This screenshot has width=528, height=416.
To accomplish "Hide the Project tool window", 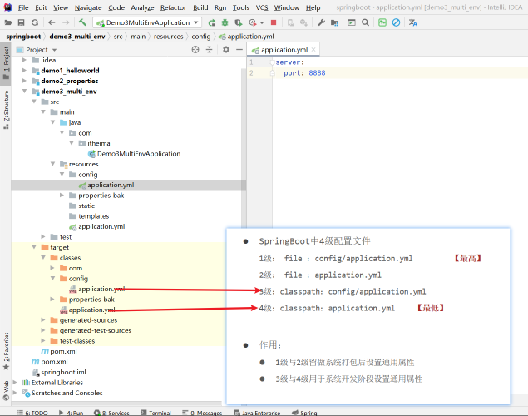I will (x=238, y=50).
